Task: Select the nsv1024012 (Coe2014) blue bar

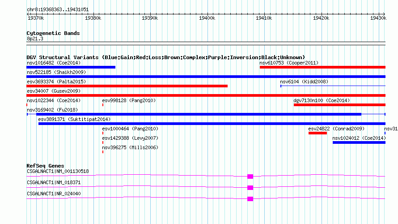Action: click(359, 142)
